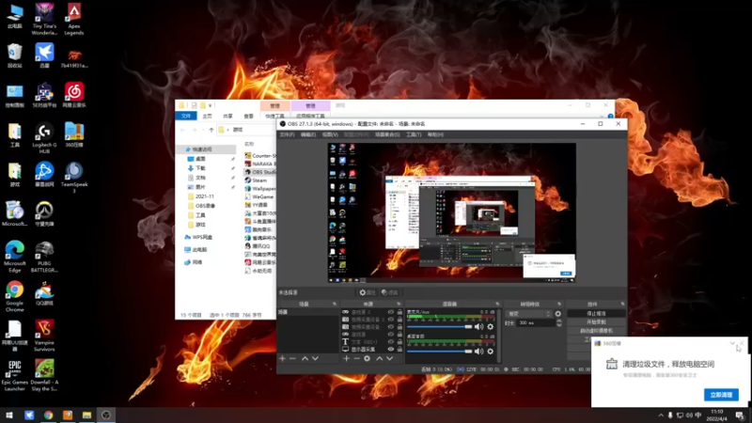Viewport: 752px width, 423px height.
Task: Toggle lock on 游戏源 2 source
Action: point(399,312)
